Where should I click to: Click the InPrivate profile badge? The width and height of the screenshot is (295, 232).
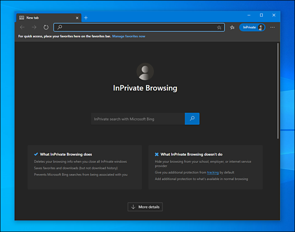(252, 27)
